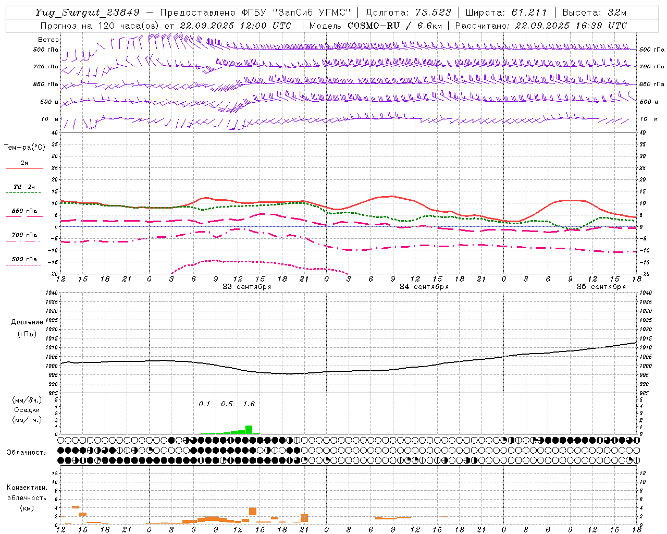667x534 pixels.
Task: Click the Высота: 32м header field
Action: pos(595,13)
